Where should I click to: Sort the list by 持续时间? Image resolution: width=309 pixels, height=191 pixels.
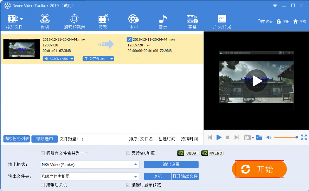tap(189, 139)
